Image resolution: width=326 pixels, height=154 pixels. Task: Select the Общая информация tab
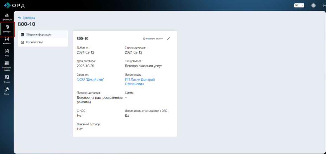pos(43,35)
